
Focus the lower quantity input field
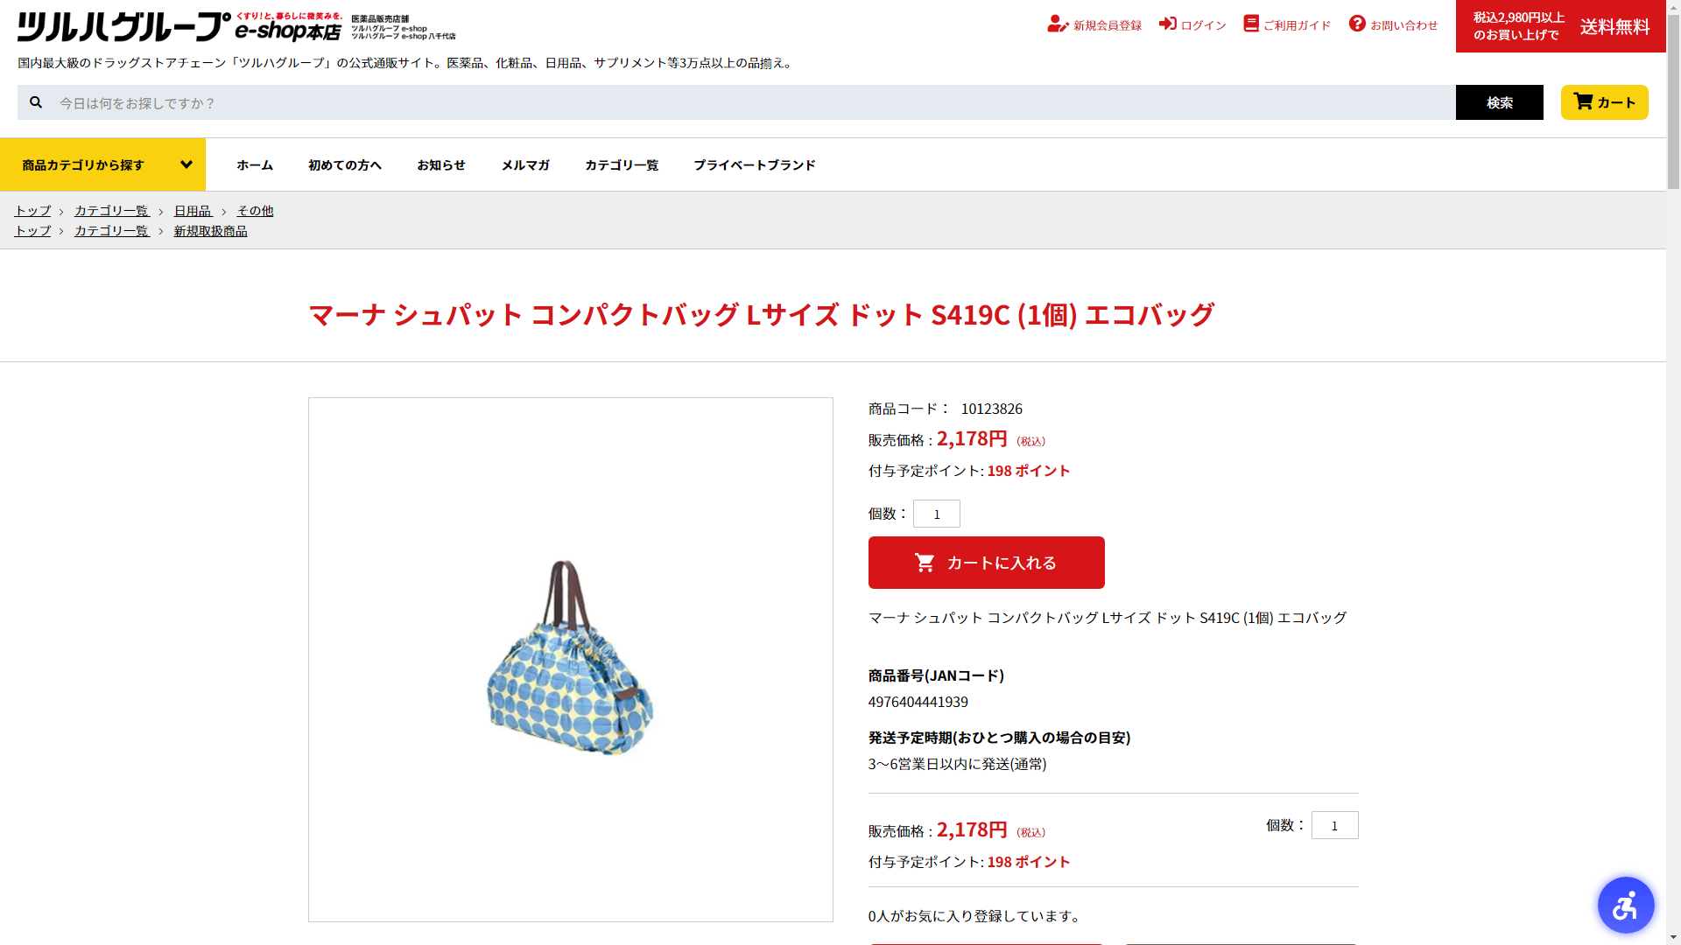pos(1334,825)
